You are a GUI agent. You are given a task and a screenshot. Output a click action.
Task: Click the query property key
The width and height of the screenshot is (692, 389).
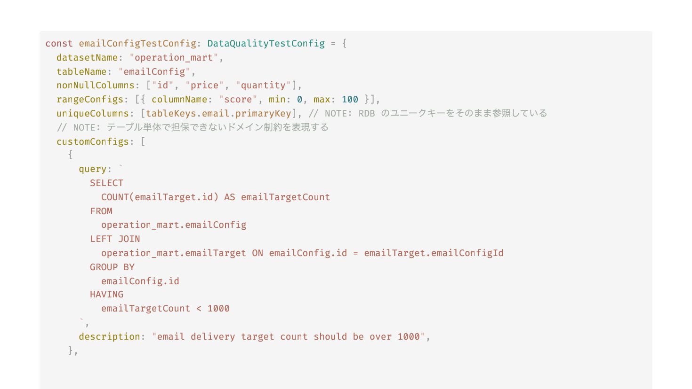(x=93, y=170)
